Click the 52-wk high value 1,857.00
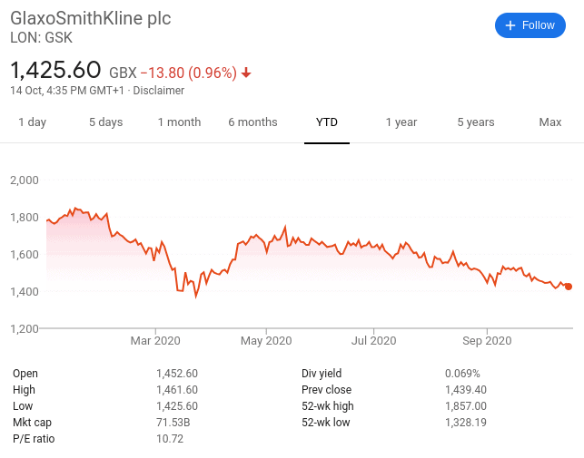The height and width of the screenshot is (458, 584). coord(466,406)
